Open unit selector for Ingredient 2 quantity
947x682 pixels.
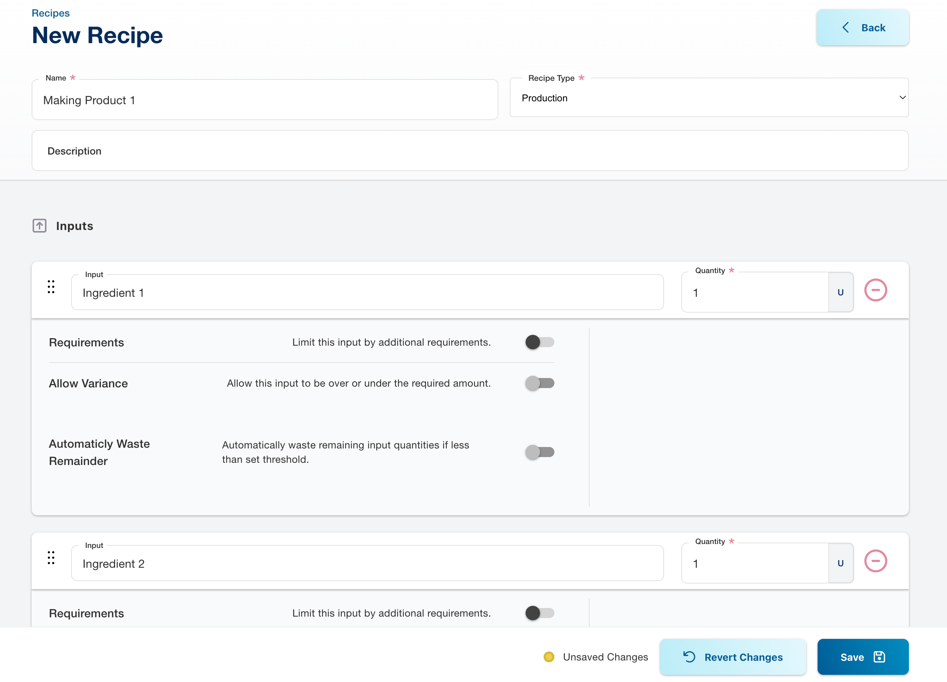(x=841, y=563)
